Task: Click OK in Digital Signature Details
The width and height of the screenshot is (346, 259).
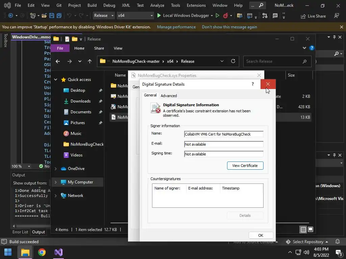Action: (261, 235)
